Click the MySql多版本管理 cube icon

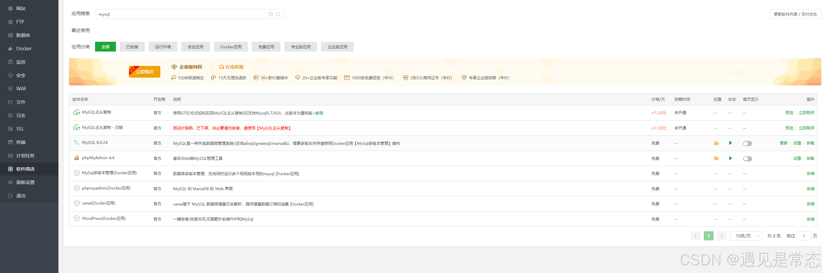(x=76, y=173)
